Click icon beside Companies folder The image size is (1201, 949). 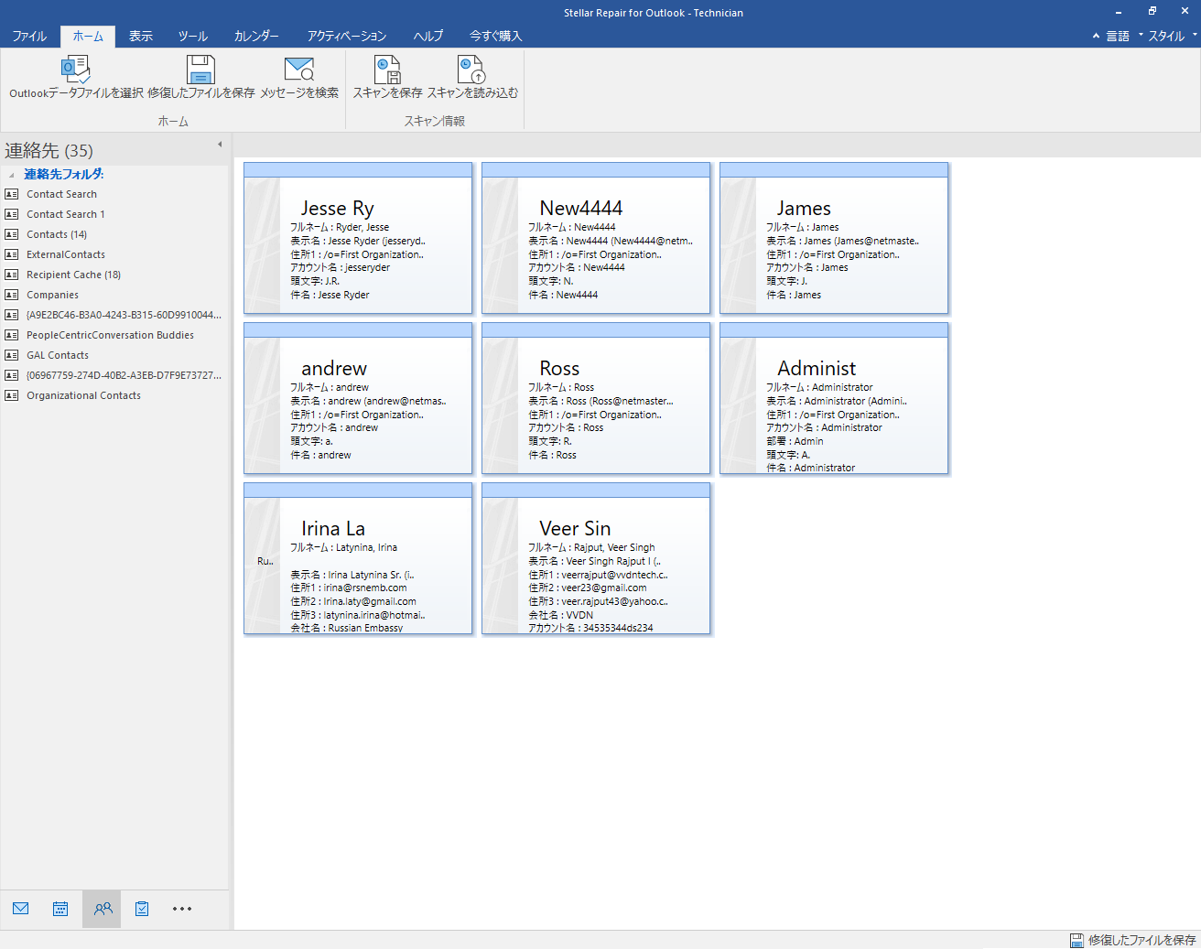pos(12,295)
